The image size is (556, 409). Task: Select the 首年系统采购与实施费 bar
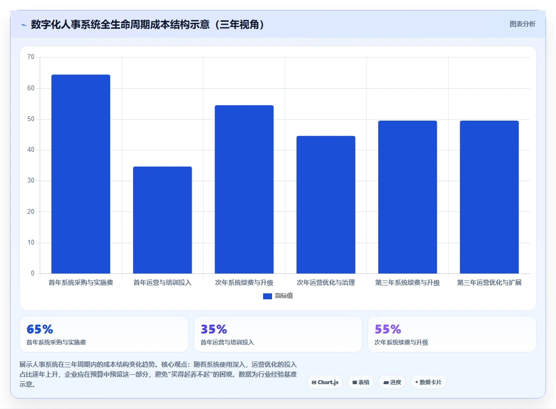click(81, 174)
